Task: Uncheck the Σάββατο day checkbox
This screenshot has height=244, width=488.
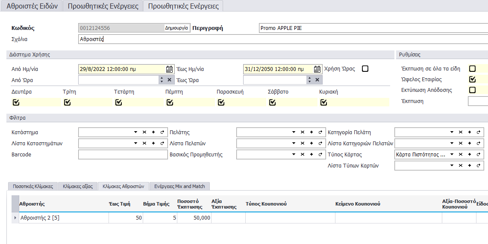Action: click(x=272, y=102)
